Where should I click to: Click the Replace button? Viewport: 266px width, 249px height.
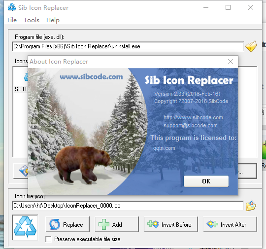pos(67,224)
